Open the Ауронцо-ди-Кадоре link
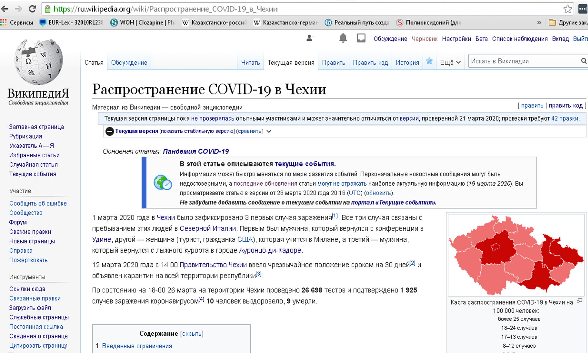Screen dimensions: 588x353 pyautogui.click(x=270, y=250)
